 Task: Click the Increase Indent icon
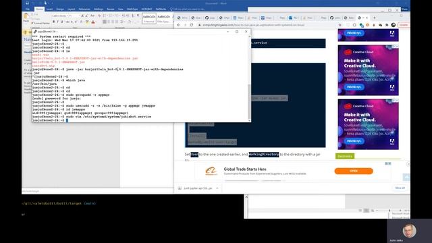128,16
